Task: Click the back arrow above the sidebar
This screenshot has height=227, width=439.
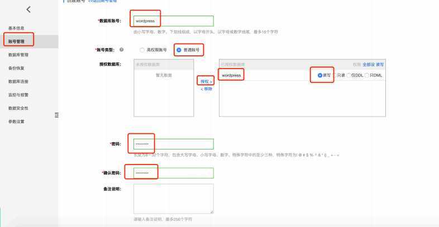Action: pos(28,9)
